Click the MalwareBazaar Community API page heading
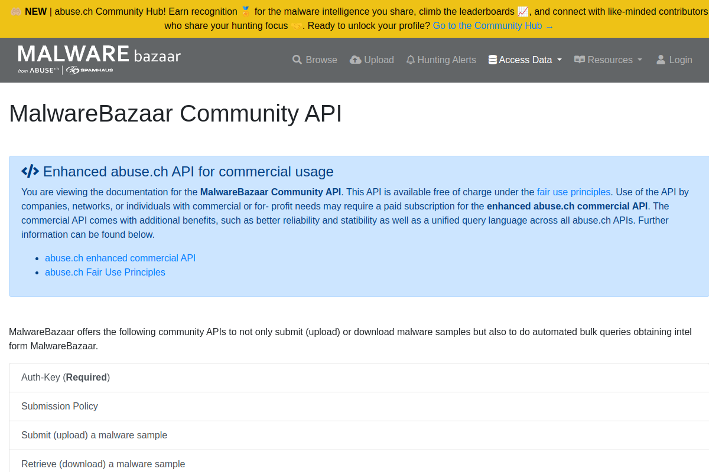709x472 pixels. pos(175,113)
